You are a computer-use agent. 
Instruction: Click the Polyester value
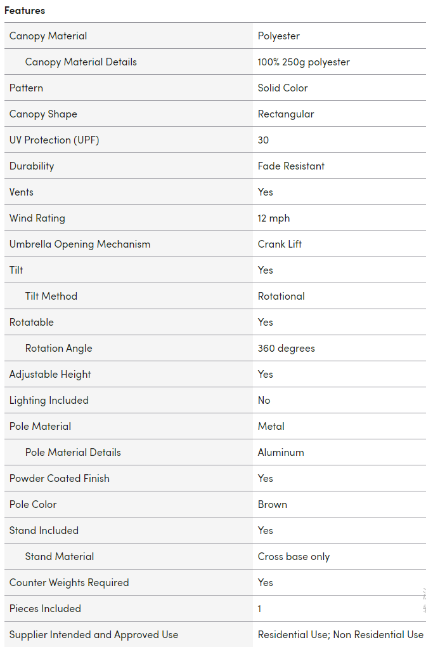click(x=279, y=36)
